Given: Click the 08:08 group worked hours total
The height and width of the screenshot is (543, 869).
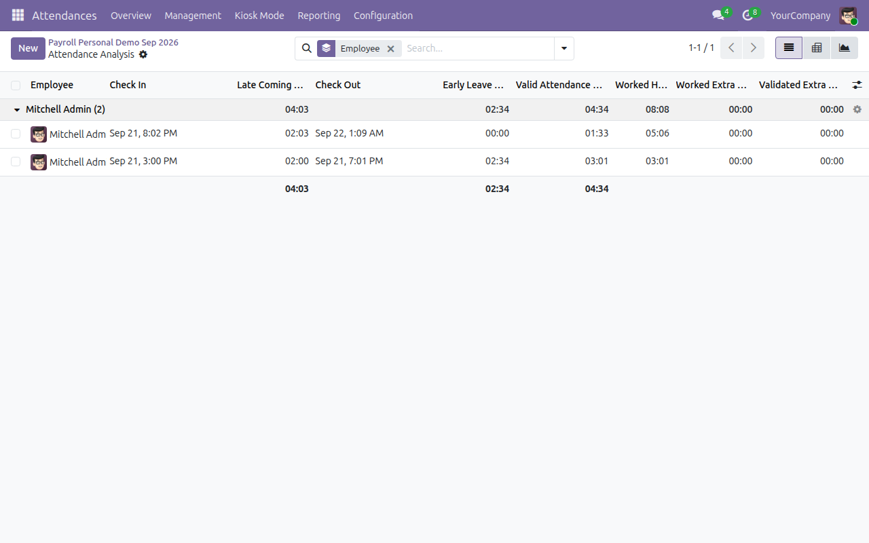Looking at the screenshot, I should pos(657,109).
